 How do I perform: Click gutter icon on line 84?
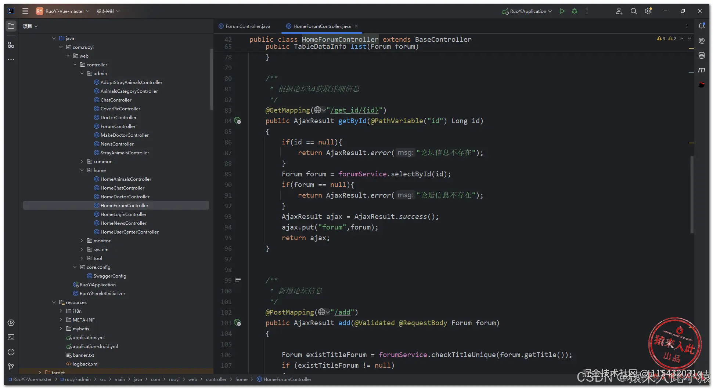click(x=238, y=121)
